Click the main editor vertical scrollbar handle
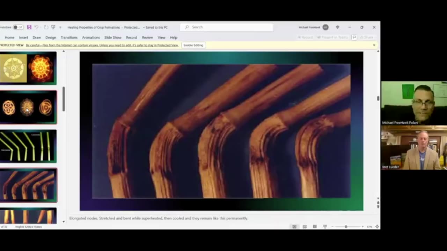Viewport: 447px width, 251px height. click(378, 99)
